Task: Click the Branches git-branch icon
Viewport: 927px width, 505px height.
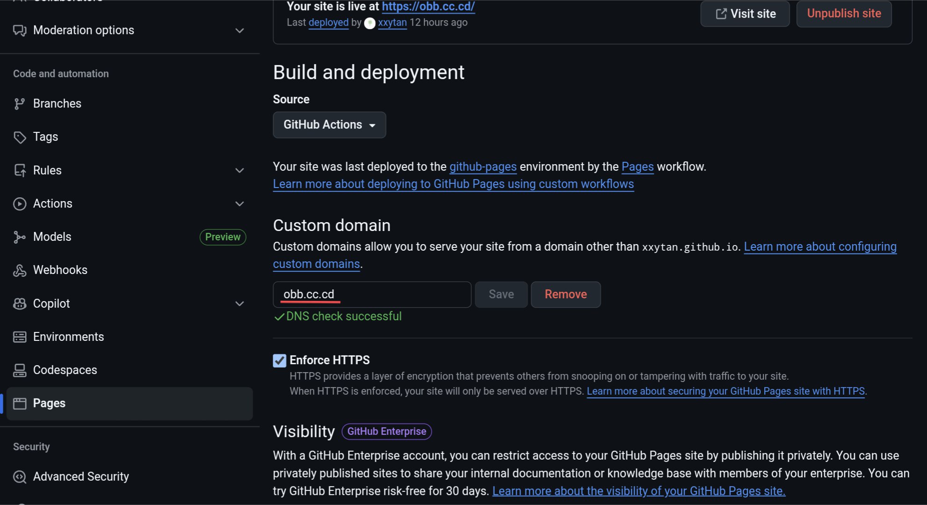Action: (19, 104)
